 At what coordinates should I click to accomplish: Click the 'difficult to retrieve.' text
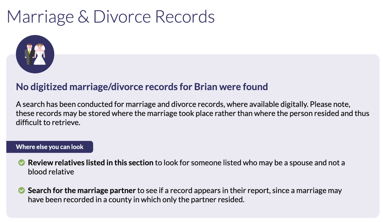pos(48,122)
